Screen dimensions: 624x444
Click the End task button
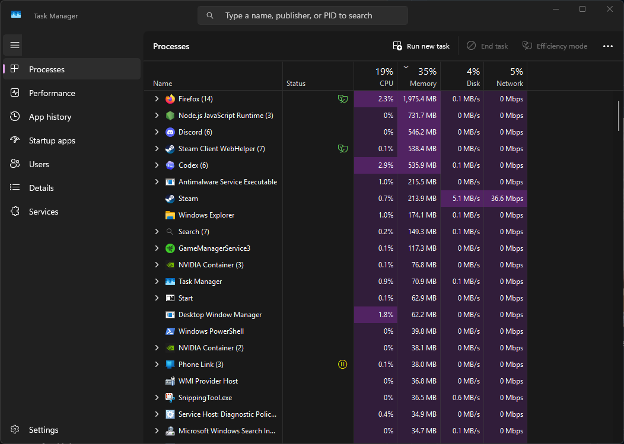(x=487, y=46)
